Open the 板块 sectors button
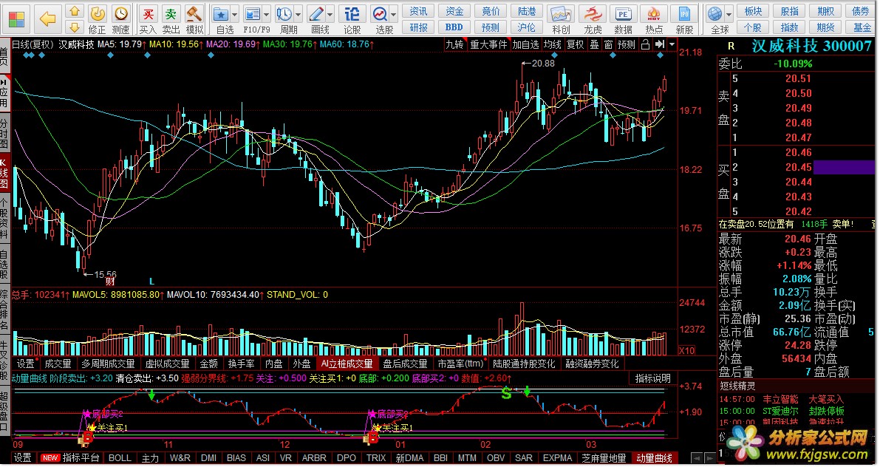Image resolution: width=880 pixels, height=467 pixels. pyautogui.click(x=753, y=11)
